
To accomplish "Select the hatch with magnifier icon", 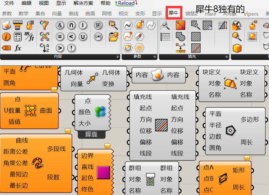I will click(x=196, y=25).
